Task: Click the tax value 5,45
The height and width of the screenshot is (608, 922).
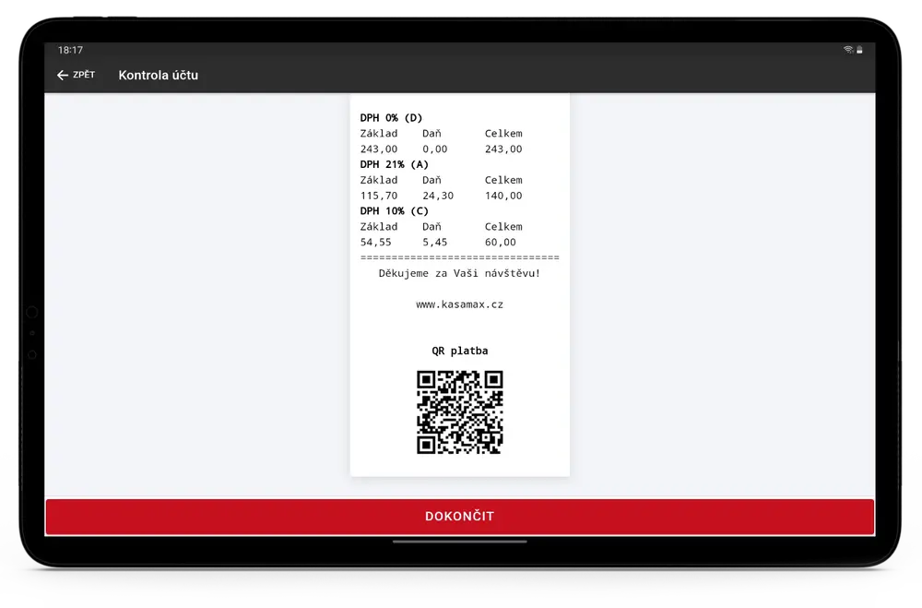Action: 434,242
